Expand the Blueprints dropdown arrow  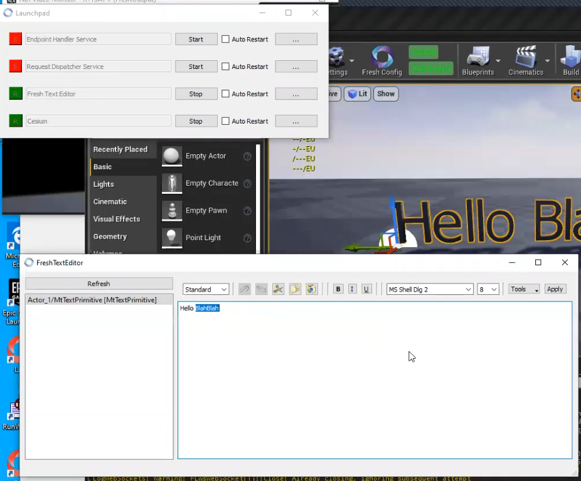point(498,61)
